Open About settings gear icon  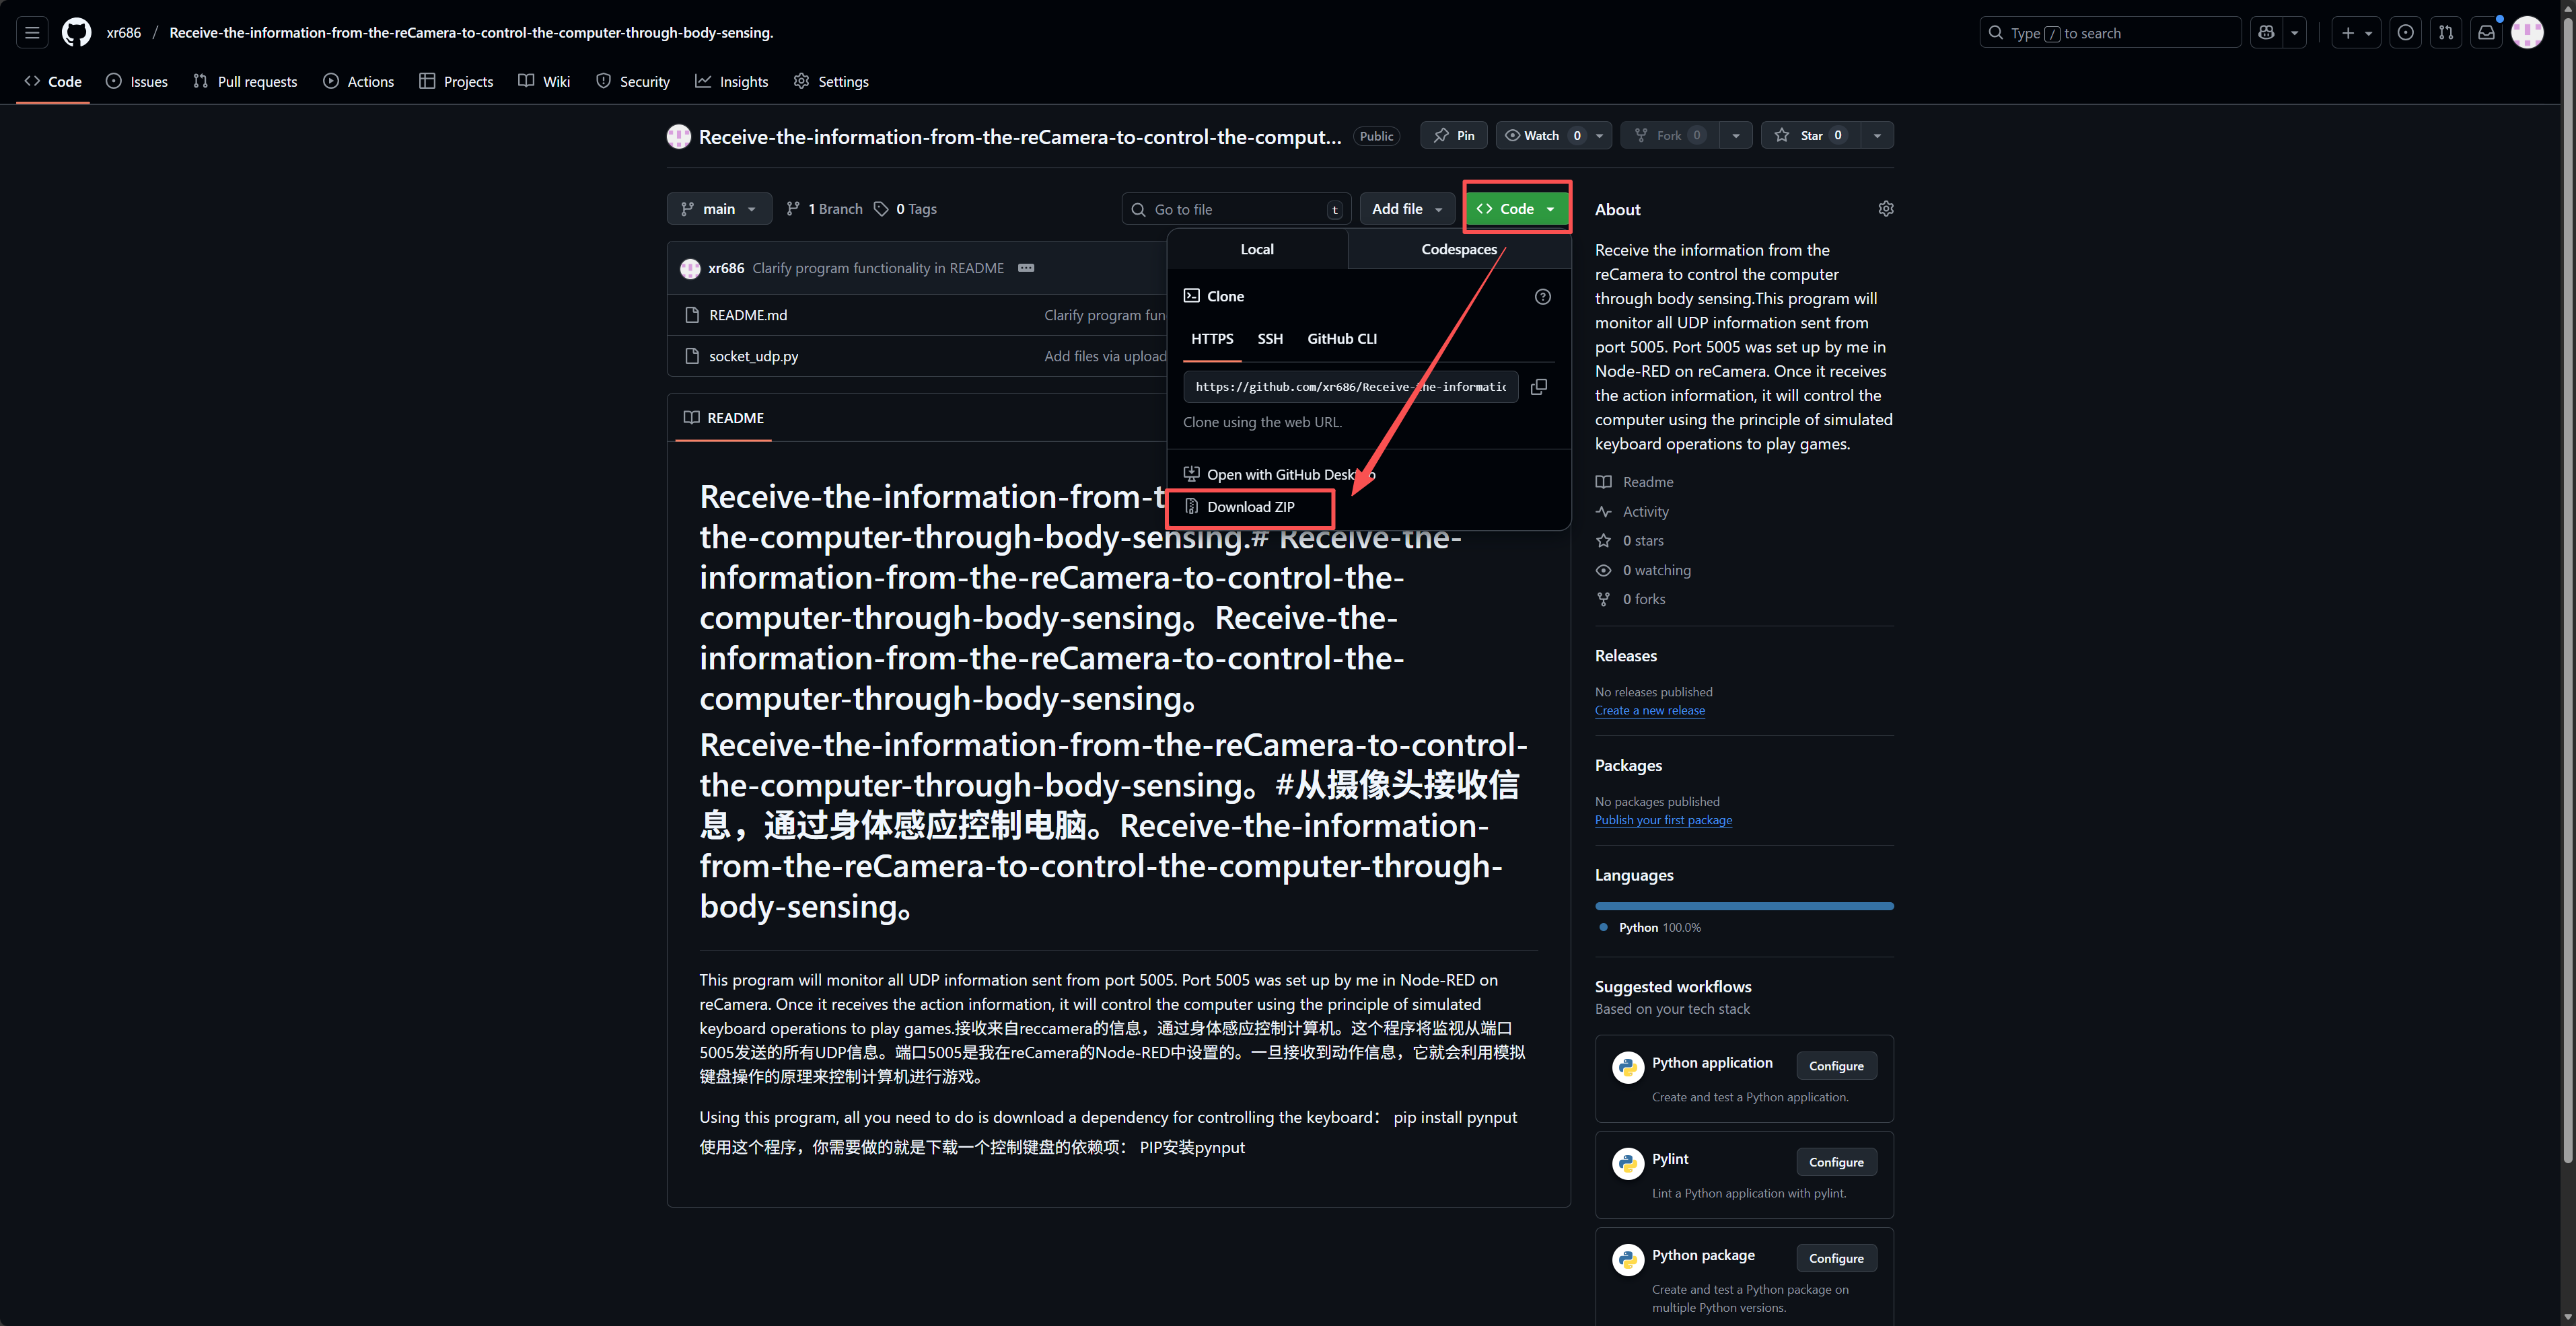coord(1885,209)
